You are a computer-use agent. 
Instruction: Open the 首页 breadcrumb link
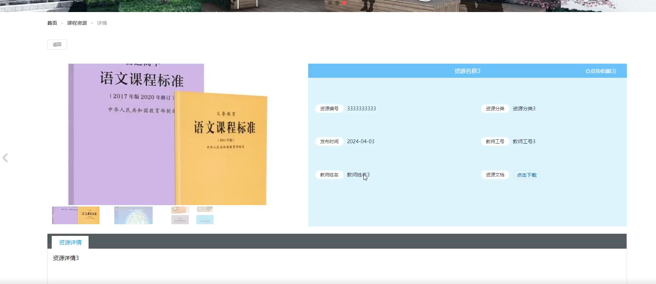tap(52, 23)
